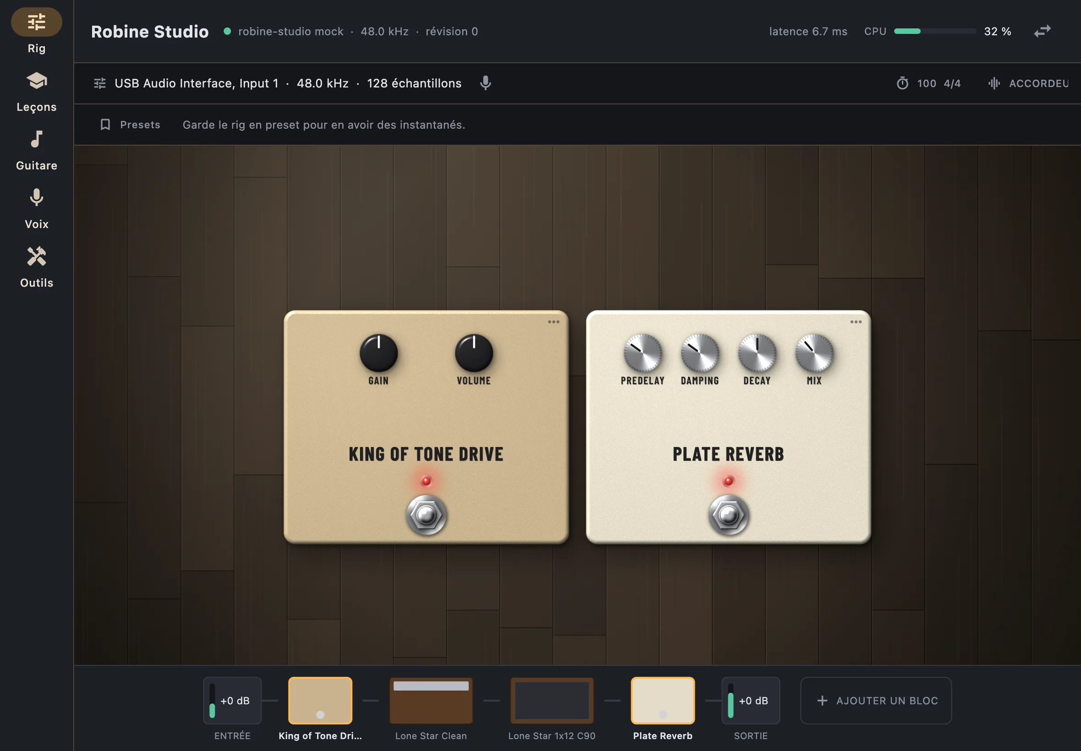Click the DECAY knob
1081x751 pixels.
click(x=757, y=353)
